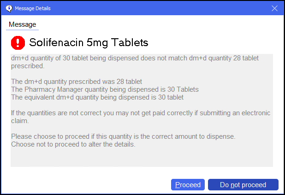This screenshot has width=285, height=195.
Task: Choose the Do not proceed button
Action: point(243,185)
